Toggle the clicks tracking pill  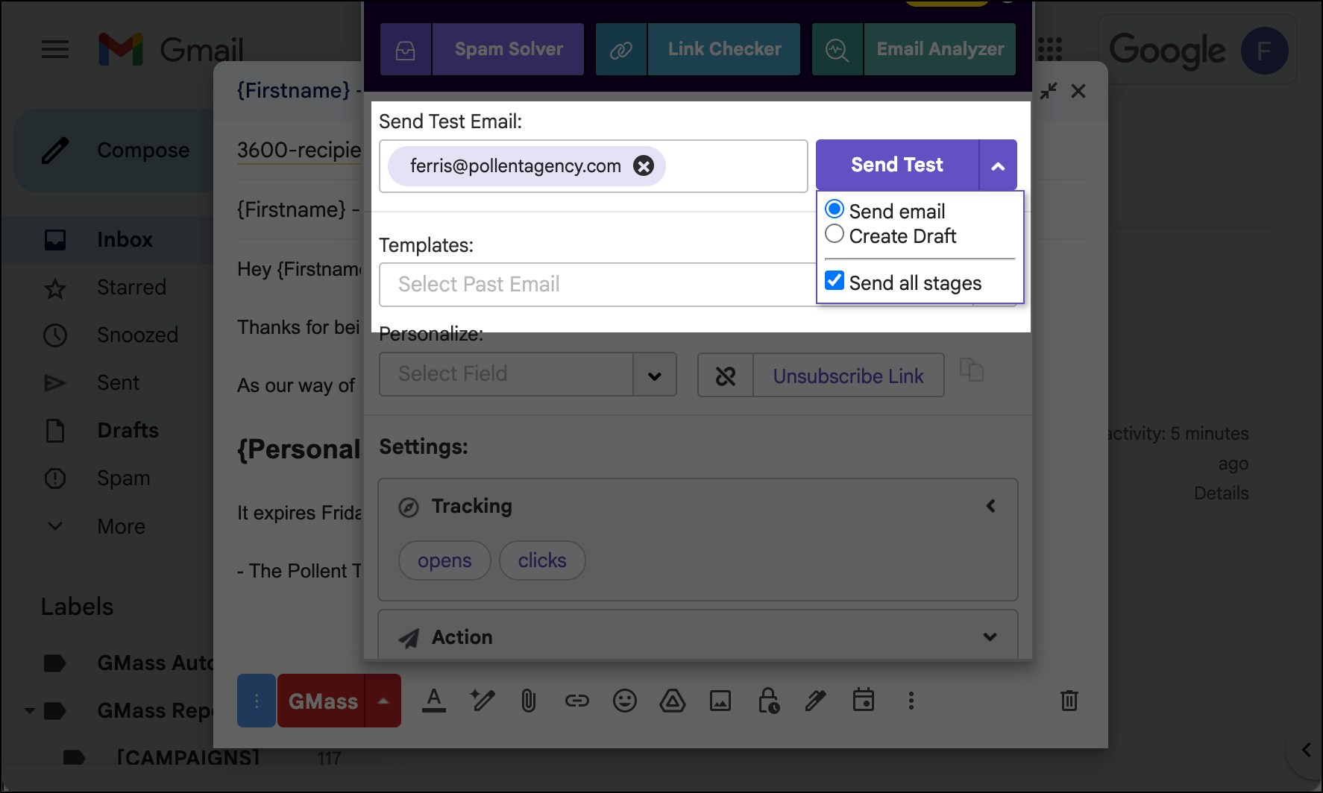[542, 560]
